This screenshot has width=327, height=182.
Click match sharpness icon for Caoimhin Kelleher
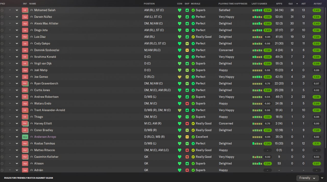pos(187,157)
